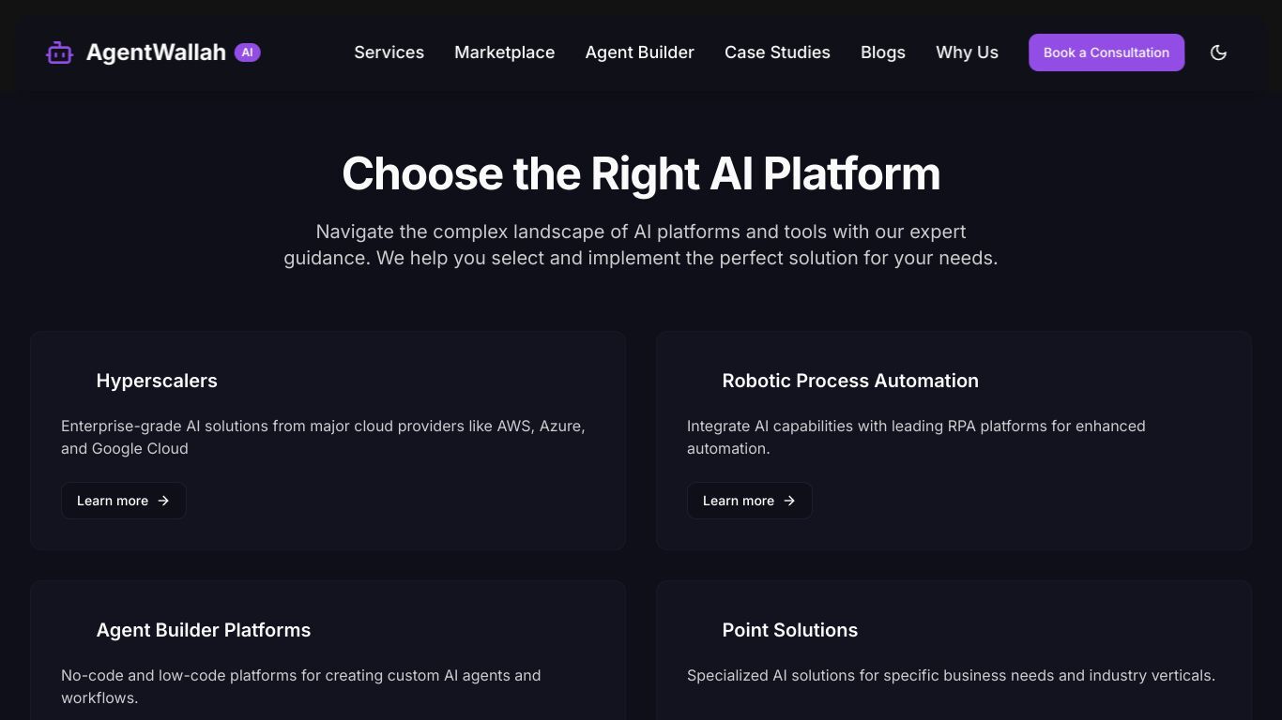Select the Point Solutions card heading

(790, 630)
